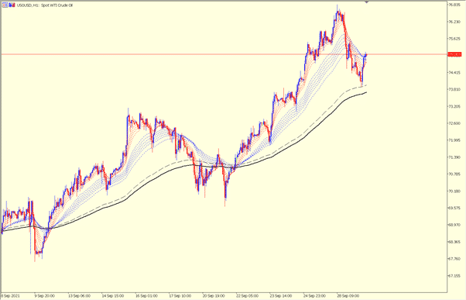Click the 28 Sep 09:00 time label

point(348,296)
